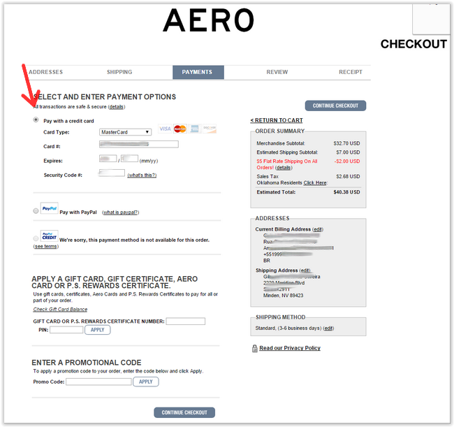454x427 pixels.
Task: Go to the Receipt step tab
Action: (351, 72)
